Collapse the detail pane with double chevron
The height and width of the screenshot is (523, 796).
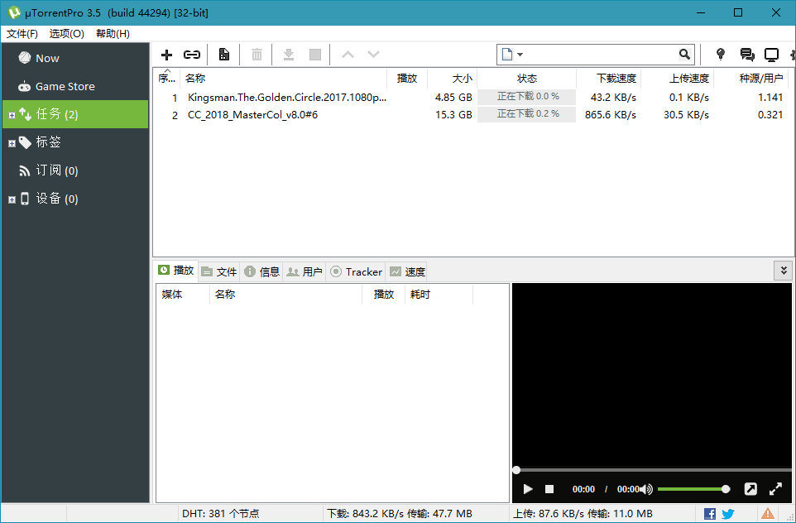point(783,271)
